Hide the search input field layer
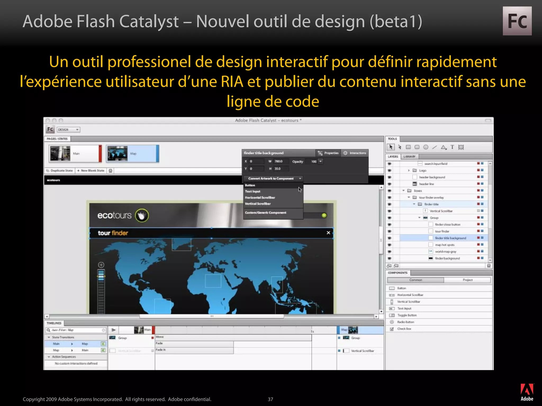The width and height of the screenshot is (542, 406). [389, 164]
